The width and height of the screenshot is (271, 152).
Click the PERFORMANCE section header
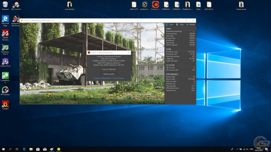click(x=172, y=74)
